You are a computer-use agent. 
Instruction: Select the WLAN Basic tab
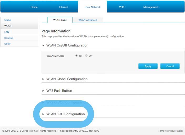pyautogui.click(x=59, y=20)
